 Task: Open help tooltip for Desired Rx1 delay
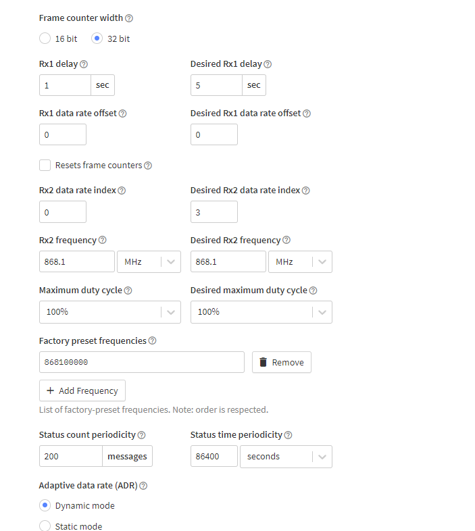point(268,64)
